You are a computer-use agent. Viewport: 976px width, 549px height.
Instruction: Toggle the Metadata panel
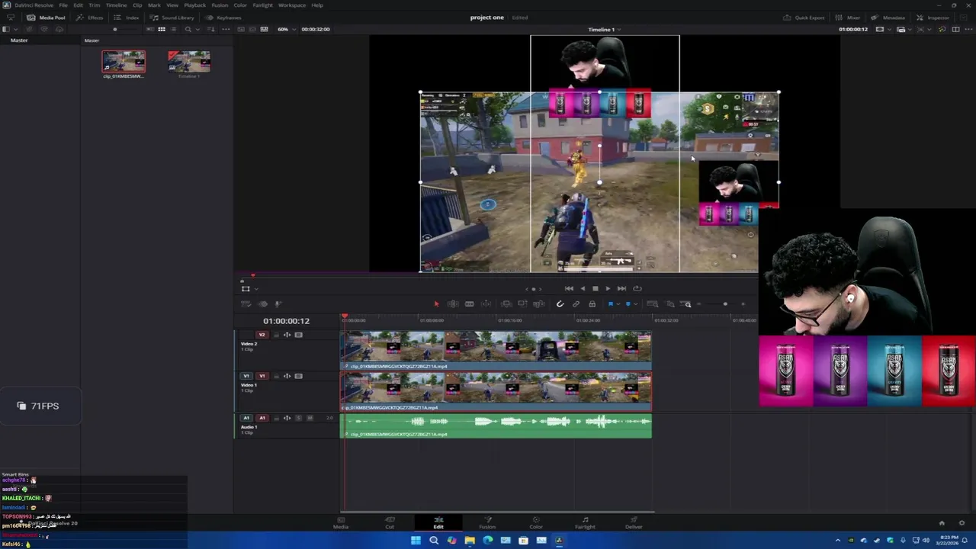888,18
